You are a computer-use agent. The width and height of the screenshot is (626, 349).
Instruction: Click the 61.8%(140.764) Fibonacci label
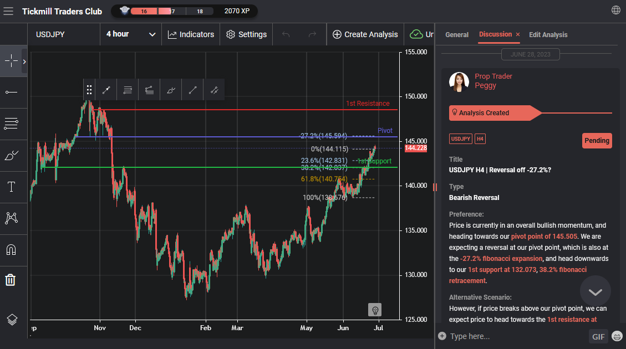[324, 179]
